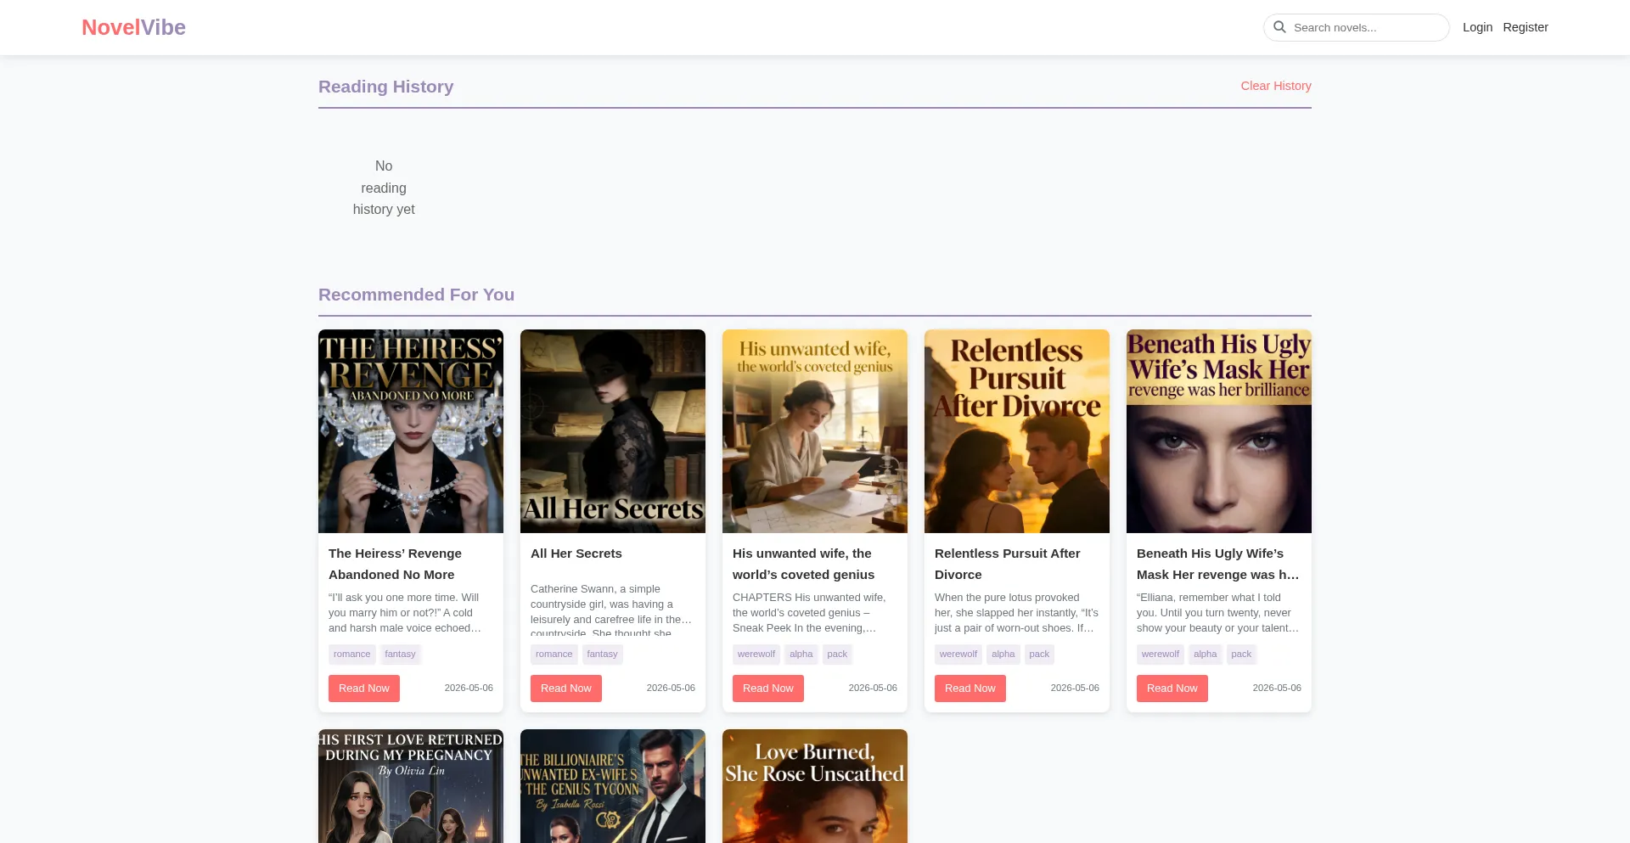Select Beneath His Ugly Wife's Mask title text

1219,564
